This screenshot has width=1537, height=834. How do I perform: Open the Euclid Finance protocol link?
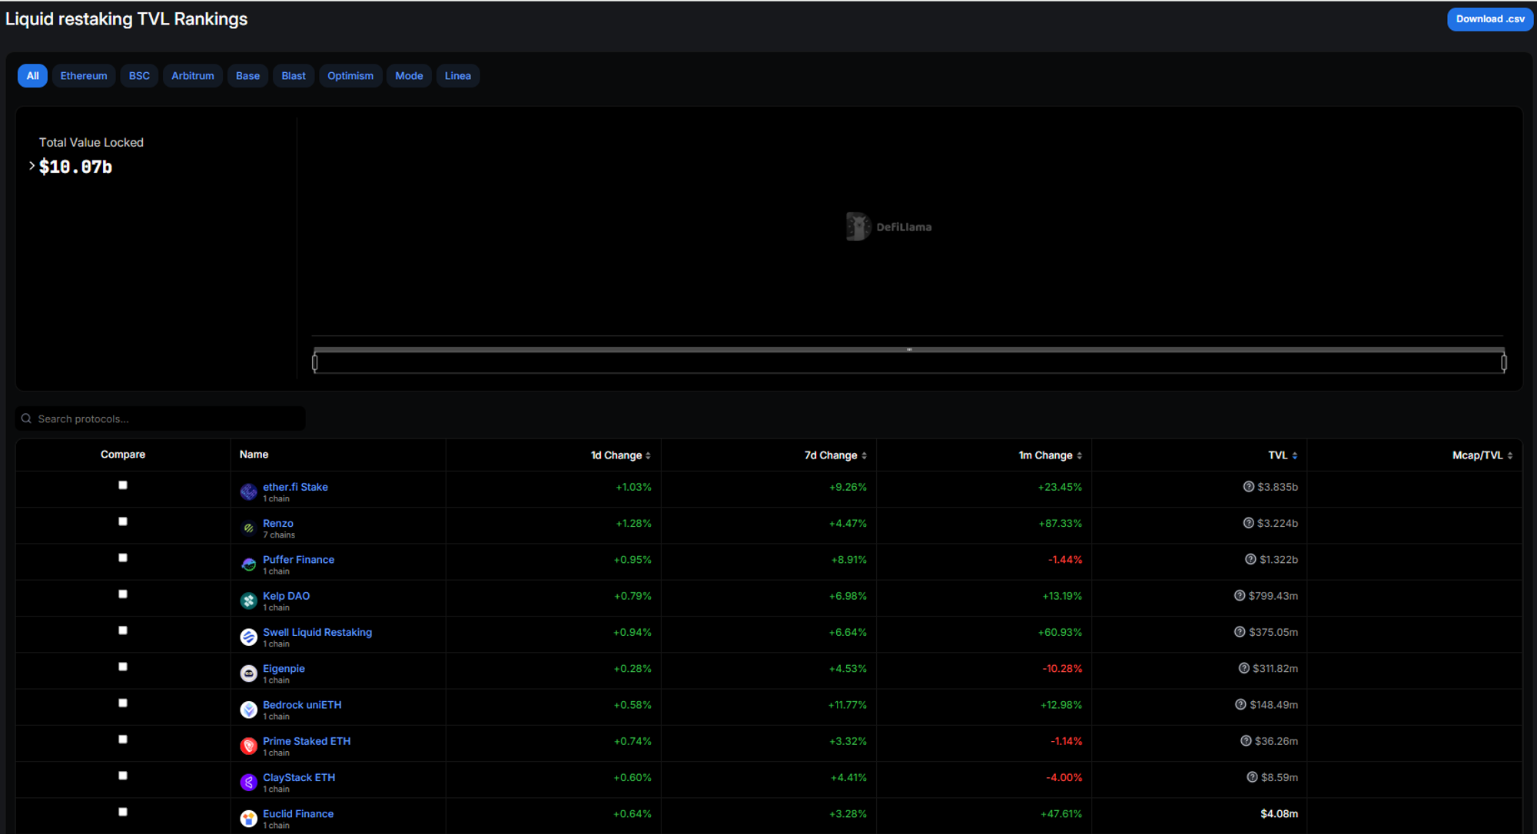pyautogui.click(x=298, y=813)
